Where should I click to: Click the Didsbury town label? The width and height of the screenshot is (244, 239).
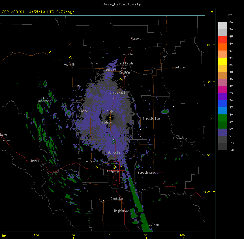point(108,122)
